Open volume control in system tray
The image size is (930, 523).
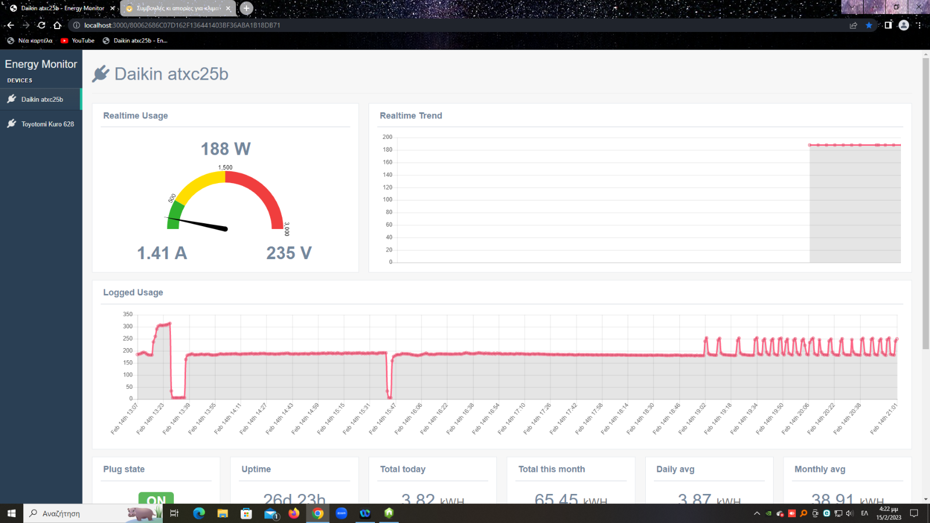[x=850, y=513]
